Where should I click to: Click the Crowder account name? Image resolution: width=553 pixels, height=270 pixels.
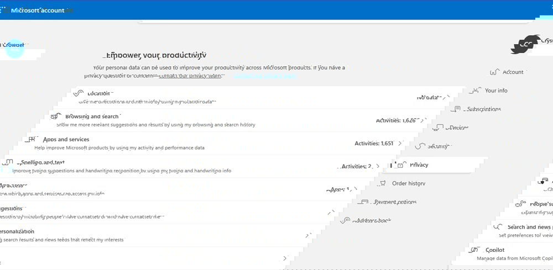13,45
